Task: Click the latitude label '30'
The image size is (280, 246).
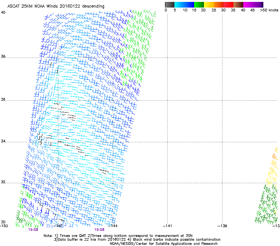Action: (3, 222)
